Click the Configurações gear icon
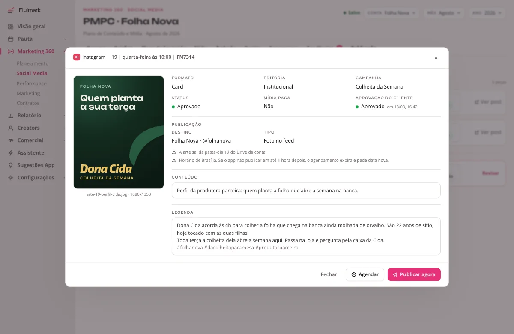The image size is (514, 334). [x=11, y=177]
